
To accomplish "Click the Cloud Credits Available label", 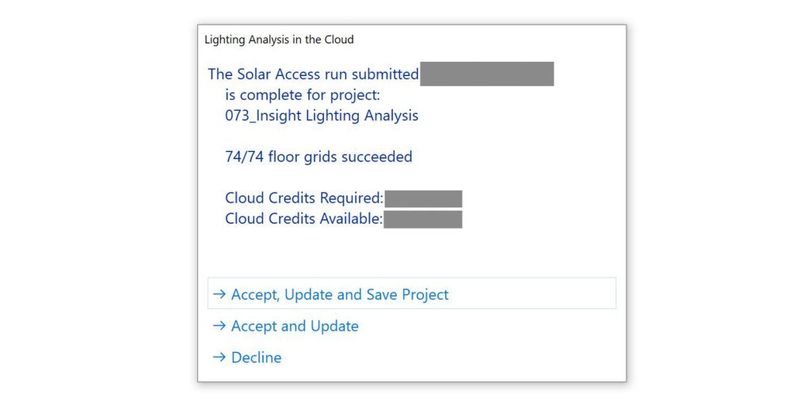I will (x=304, y=219).
